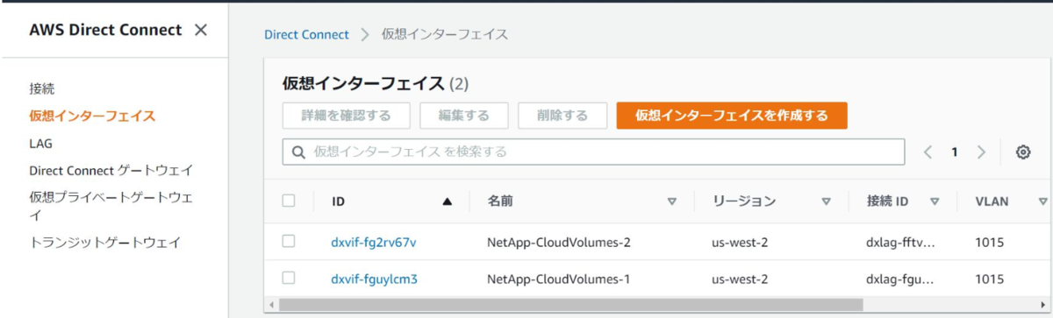This screenshot has height=318, width=1053.
Task: Sort by 接続 ID column arrow
Action: 935,201
